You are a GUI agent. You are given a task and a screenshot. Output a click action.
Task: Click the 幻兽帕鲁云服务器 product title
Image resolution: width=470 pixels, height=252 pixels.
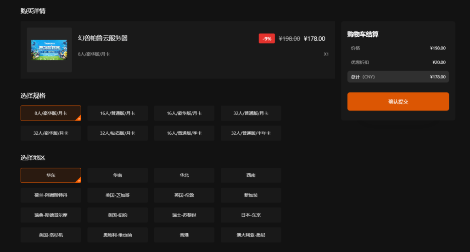103,38
